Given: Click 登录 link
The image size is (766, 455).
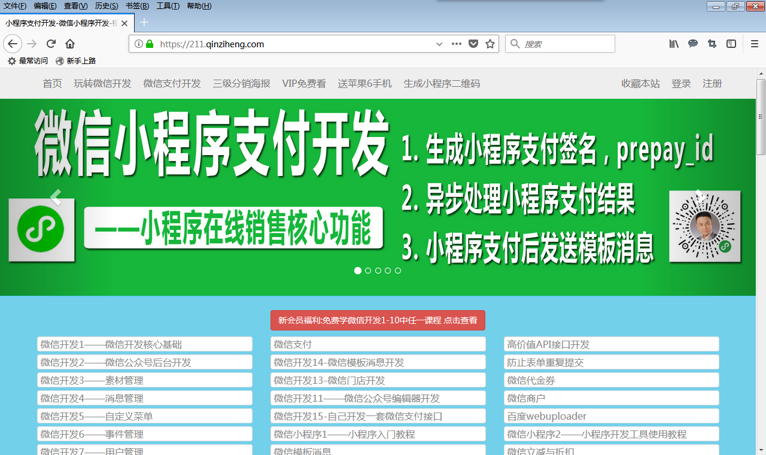Looking at the screenshot, I should [x=681, y=84].
